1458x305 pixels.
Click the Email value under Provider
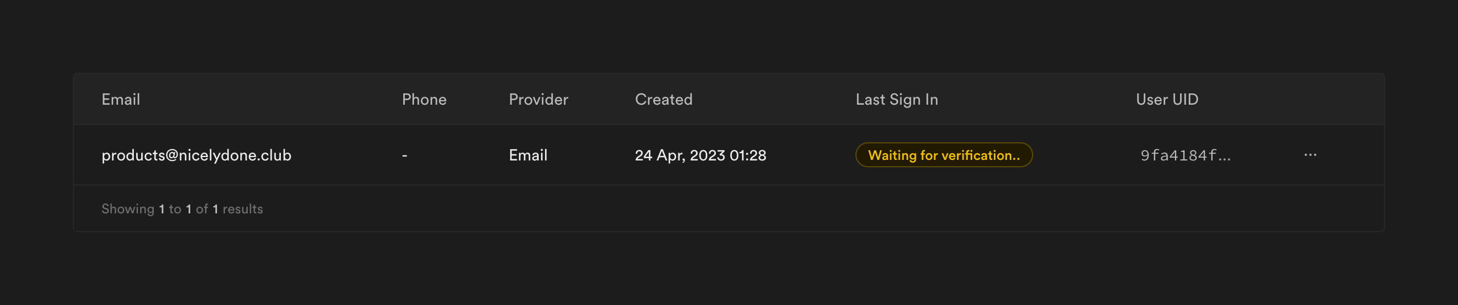(528, 155)
